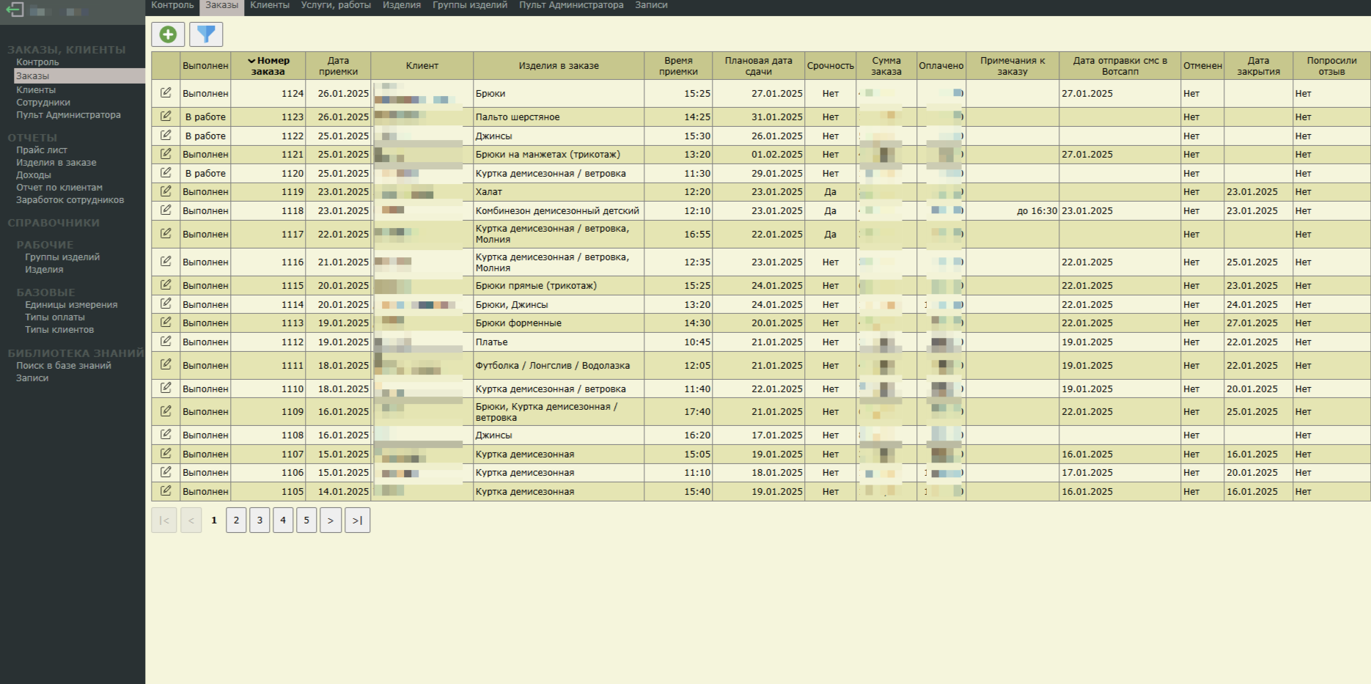Screen dimensions: 1371x684
Task: Open Прайс лист report in sidebar
Action: pyautogui.click(x=42, y=150)
